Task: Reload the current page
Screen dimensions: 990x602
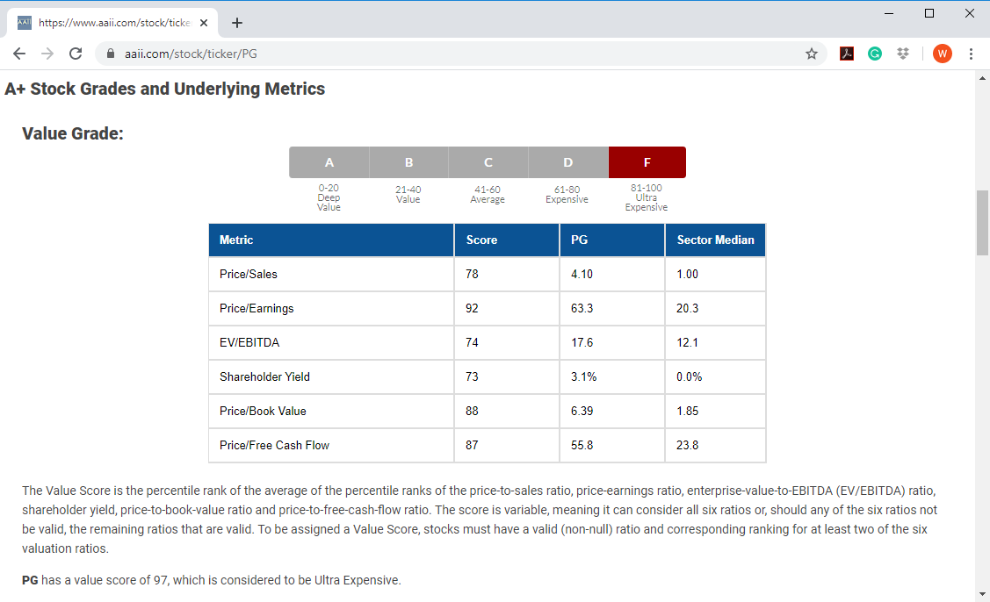Action: 76,54
